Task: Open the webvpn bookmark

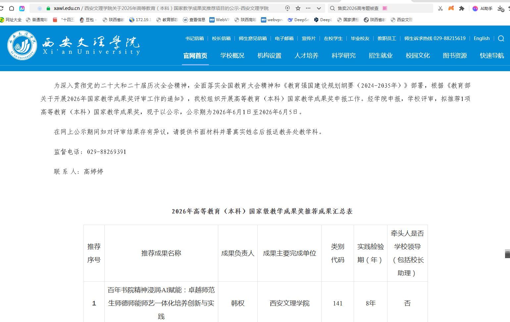Action: (272, 20)
